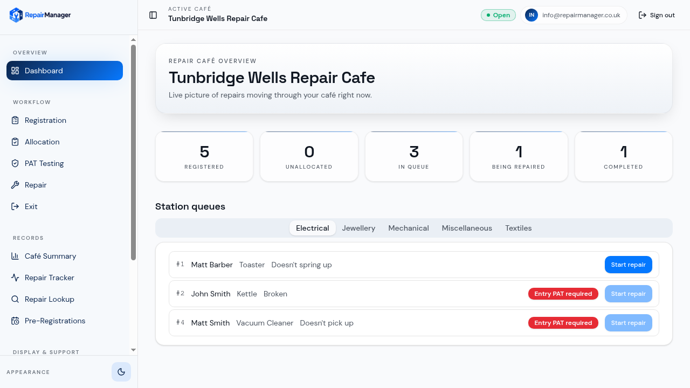This screenshot has width=690, height=388.
Task: Click the Unallocated count card
Action: (x=309, y=156)
